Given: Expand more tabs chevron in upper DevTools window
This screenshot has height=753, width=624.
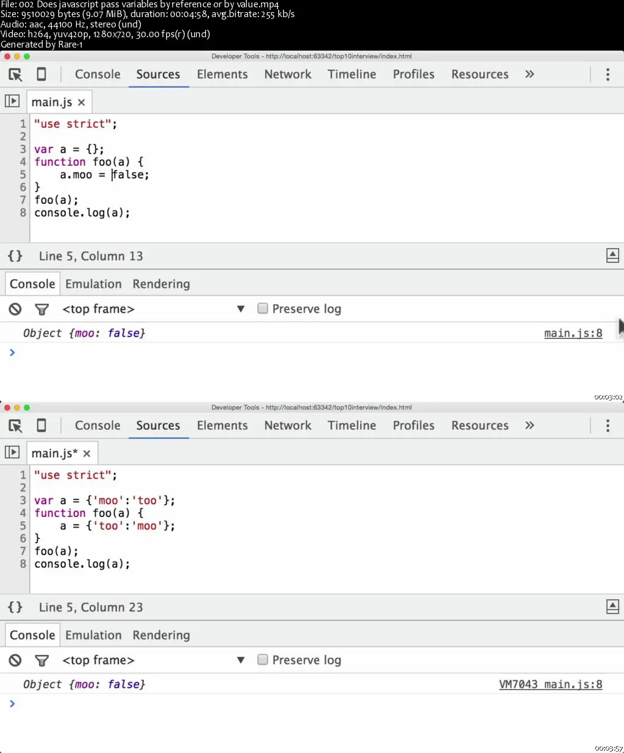Looking at the screenshot, I should (x=530, y=74).
